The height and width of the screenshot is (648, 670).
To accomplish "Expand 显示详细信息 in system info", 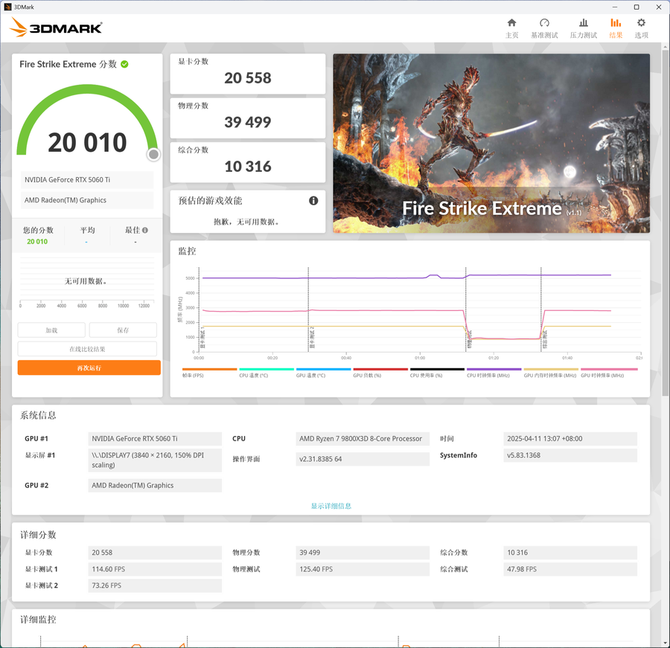I will tap(331, 506).
